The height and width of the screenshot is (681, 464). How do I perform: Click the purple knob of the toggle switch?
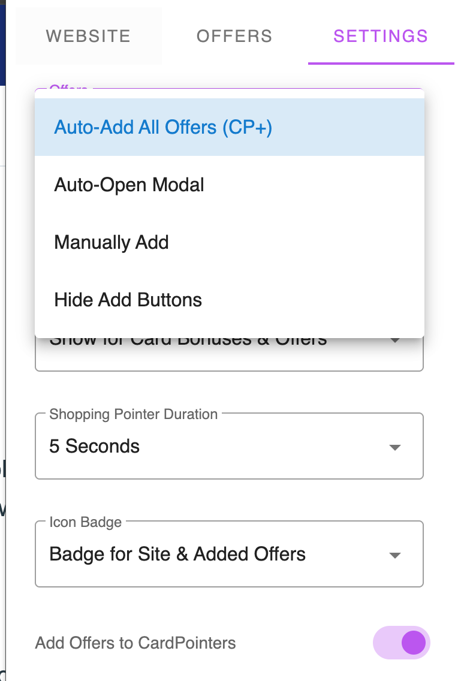[414, 643]
